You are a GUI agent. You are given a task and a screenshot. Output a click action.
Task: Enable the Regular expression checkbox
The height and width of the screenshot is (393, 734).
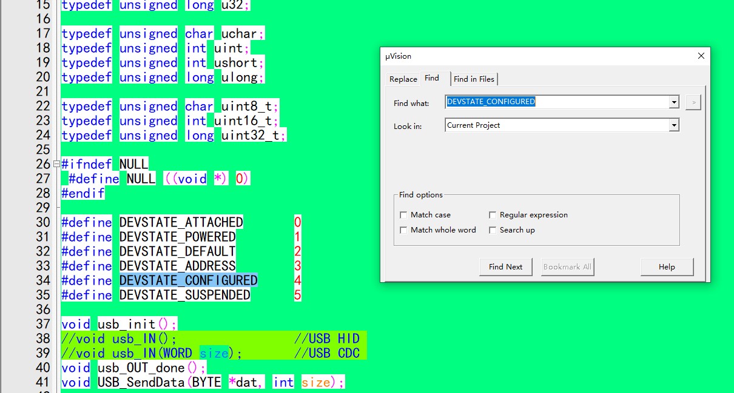coord(493,215)
